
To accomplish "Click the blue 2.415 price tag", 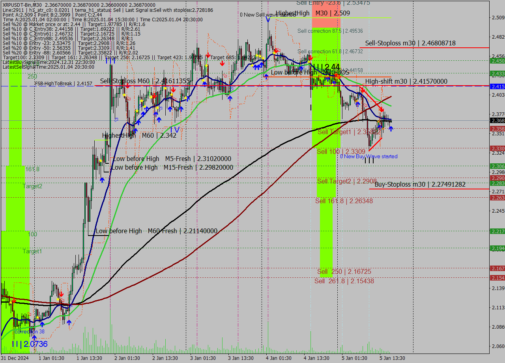I will coord(497,86).
